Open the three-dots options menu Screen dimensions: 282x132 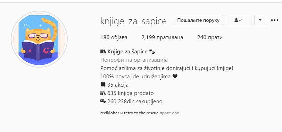[275, 20]
